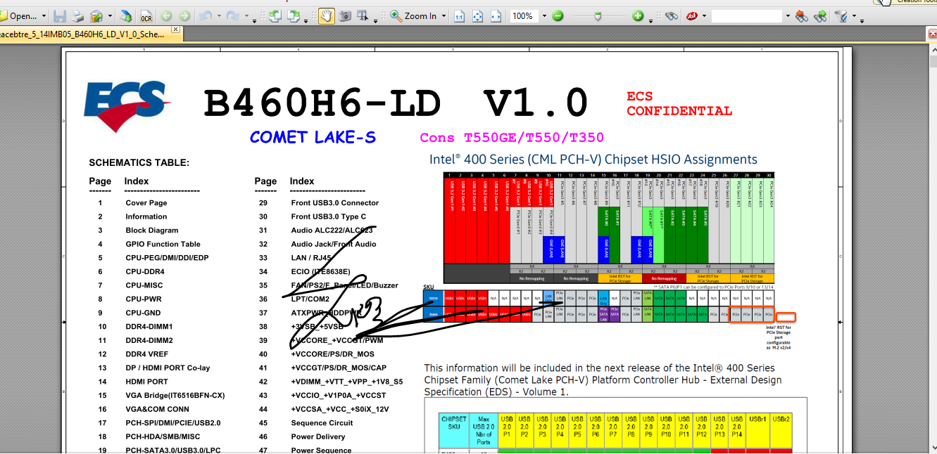Close the B460H6_LD document tab

point(176,30)
